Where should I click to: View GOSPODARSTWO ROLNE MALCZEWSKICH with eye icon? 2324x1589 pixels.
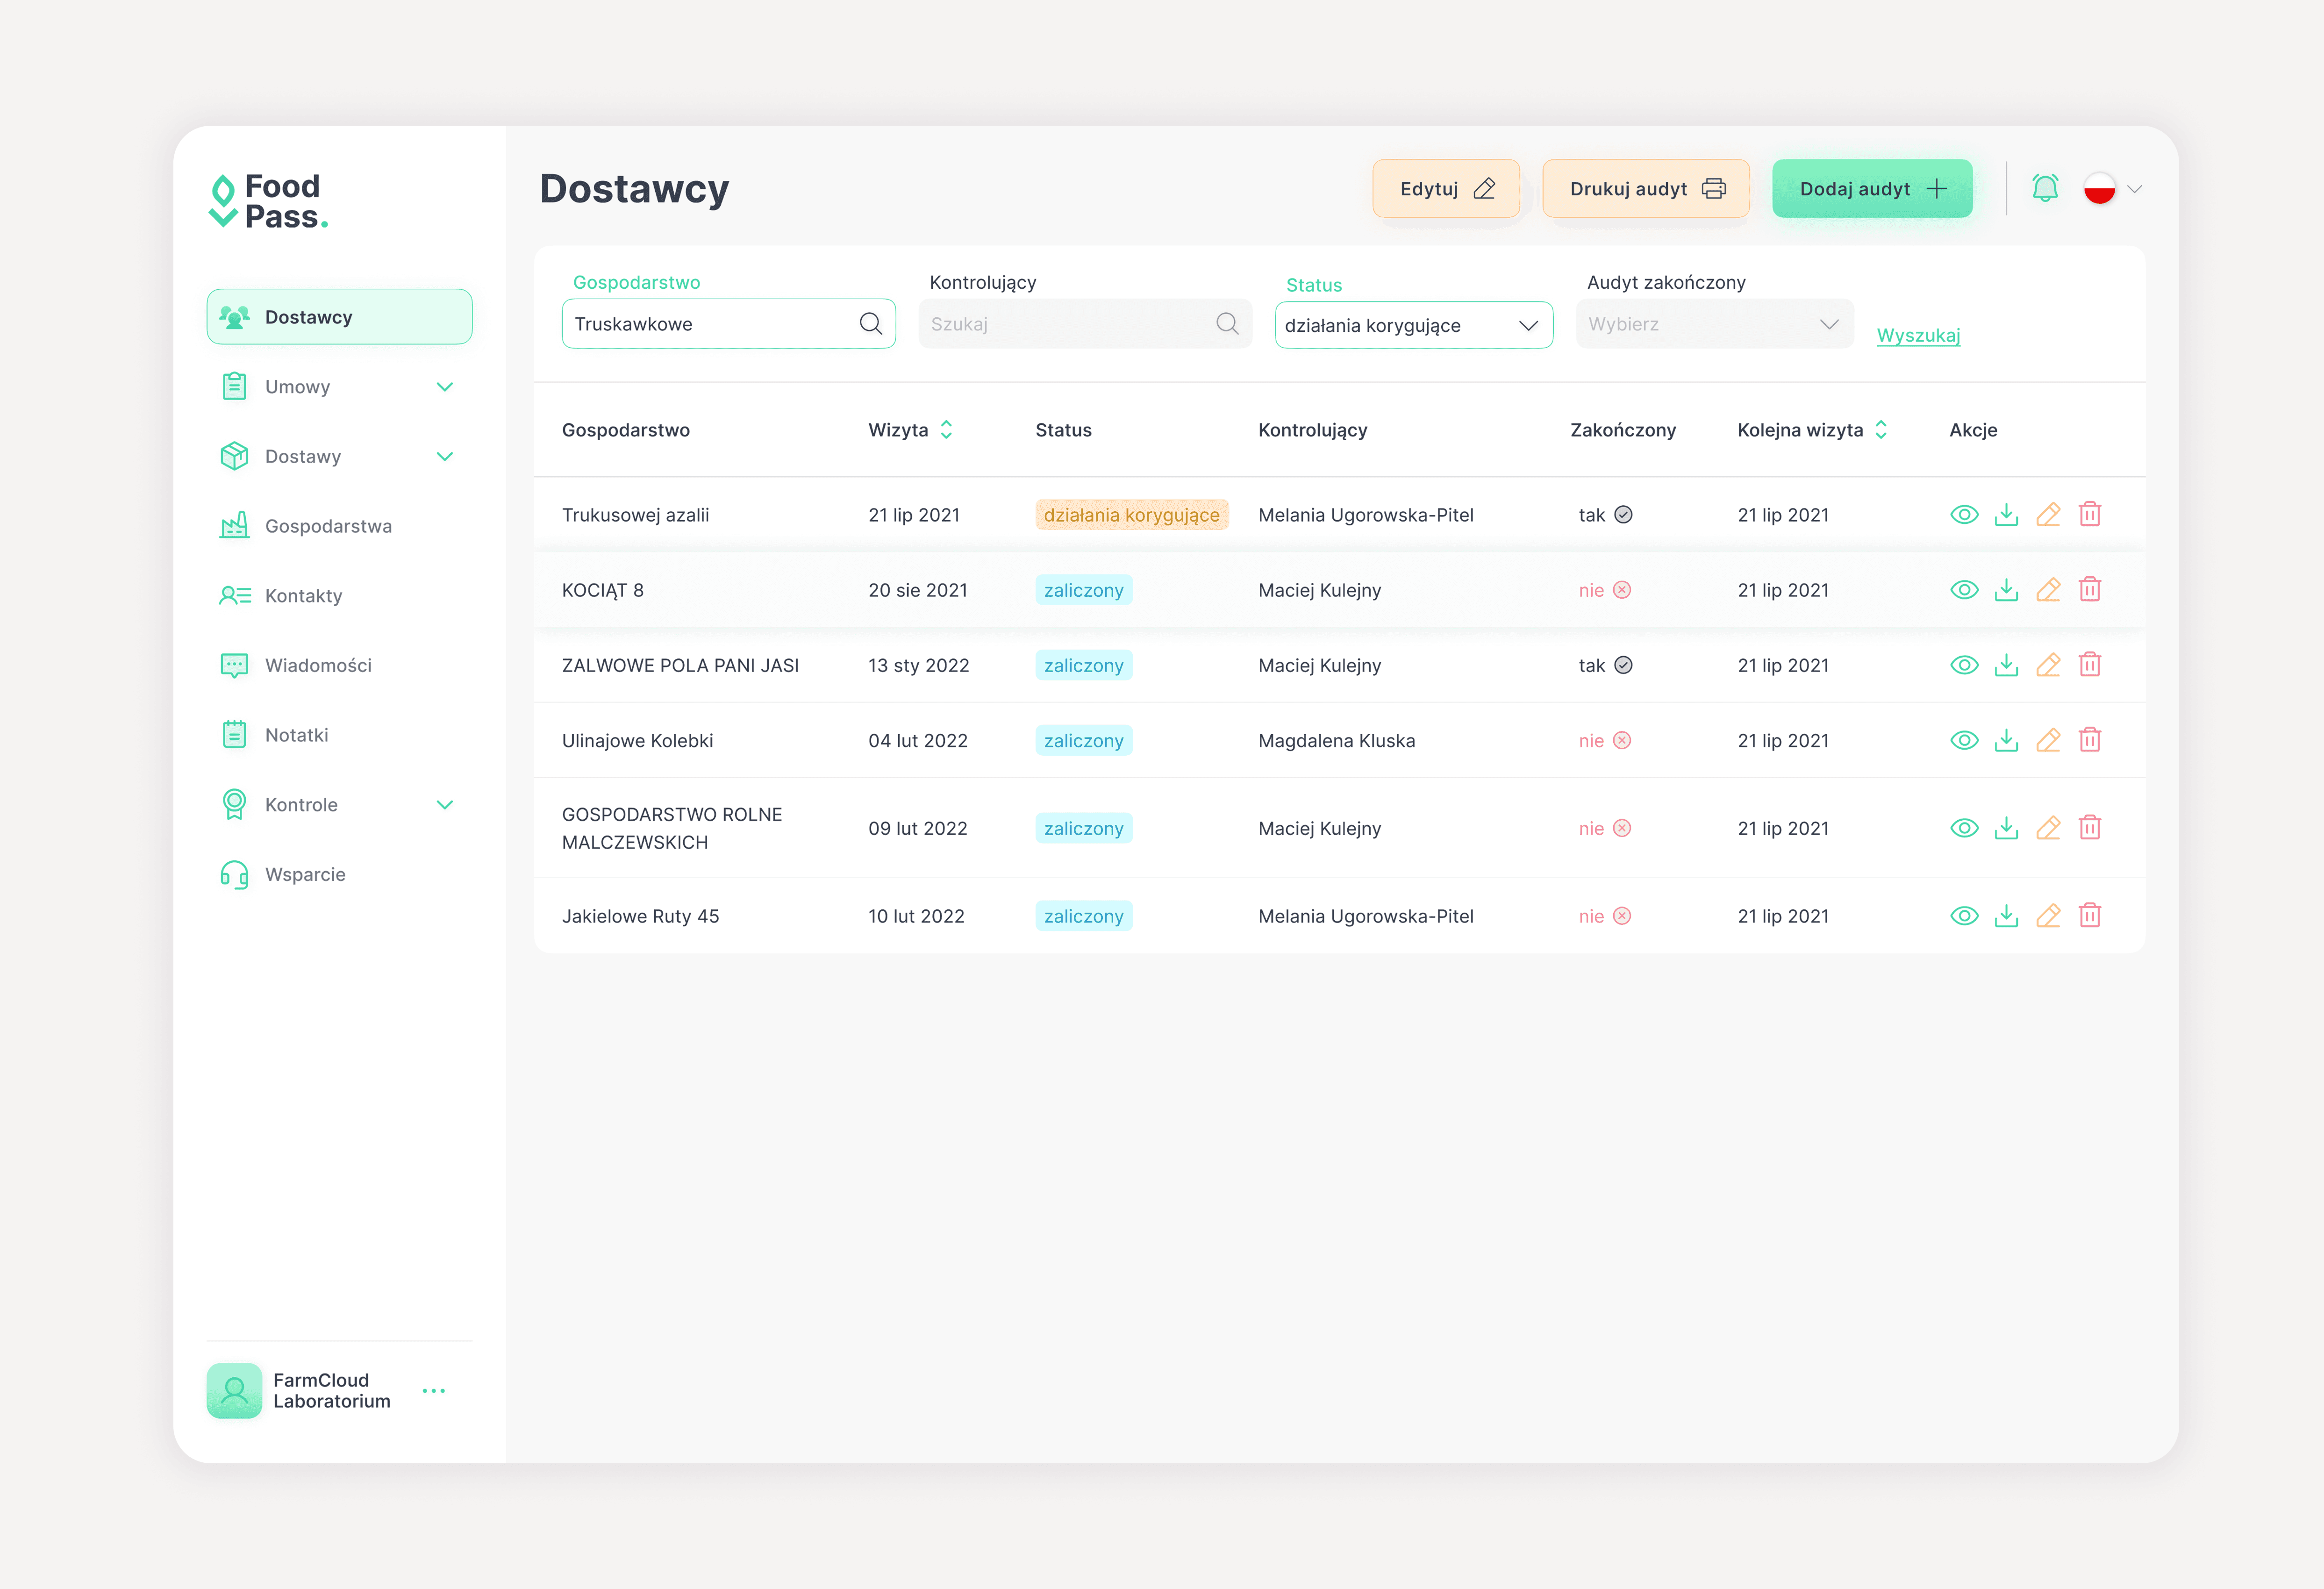point(1963,828)
